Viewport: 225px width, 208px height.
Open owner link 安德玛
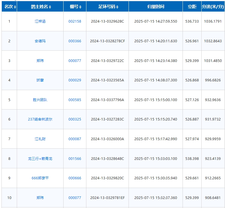click(40, 41)
